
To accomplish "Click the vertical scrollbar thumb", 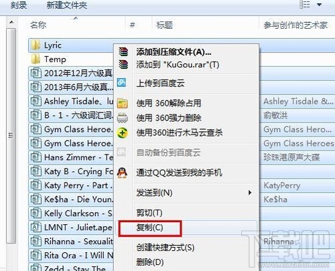I will pos(11,135).
